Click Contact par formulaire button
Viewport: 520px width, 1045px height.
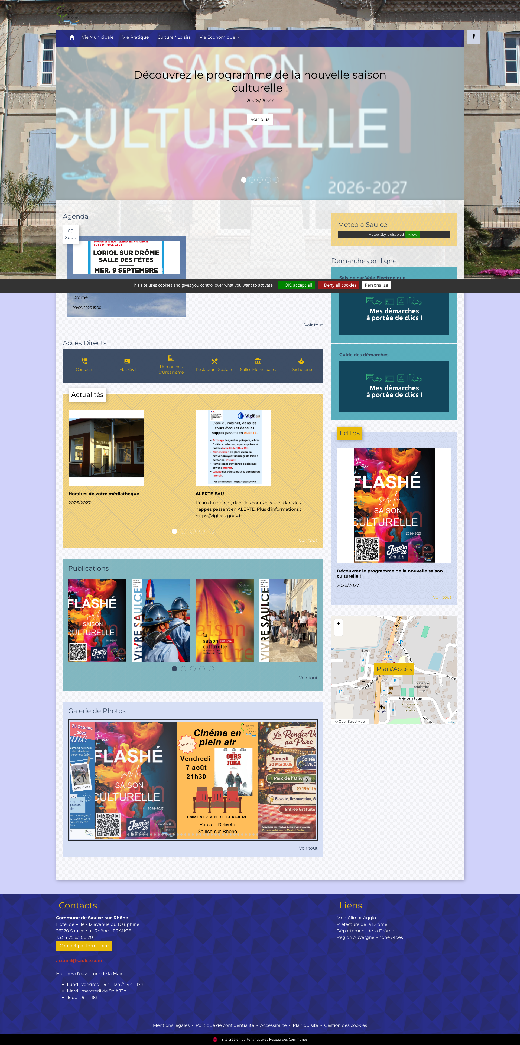84,946
